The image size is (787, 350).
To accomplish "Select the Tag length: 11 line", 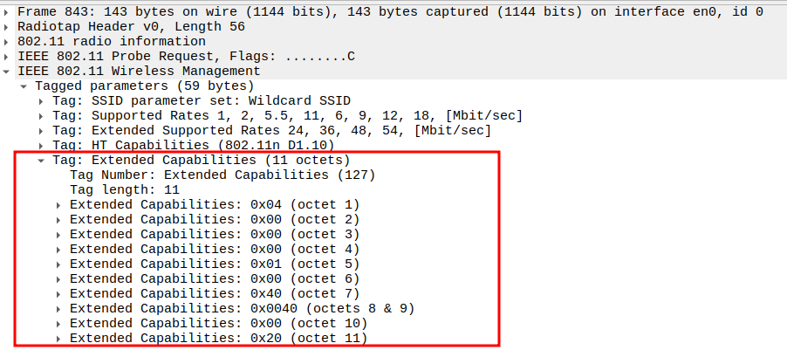I will tap(124, 189).
